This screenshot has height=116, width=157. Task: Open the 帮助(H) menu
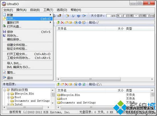coord(76,10)
